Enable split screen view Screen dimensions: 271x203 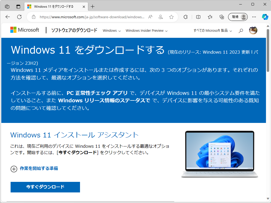click(x=198, y=16)
